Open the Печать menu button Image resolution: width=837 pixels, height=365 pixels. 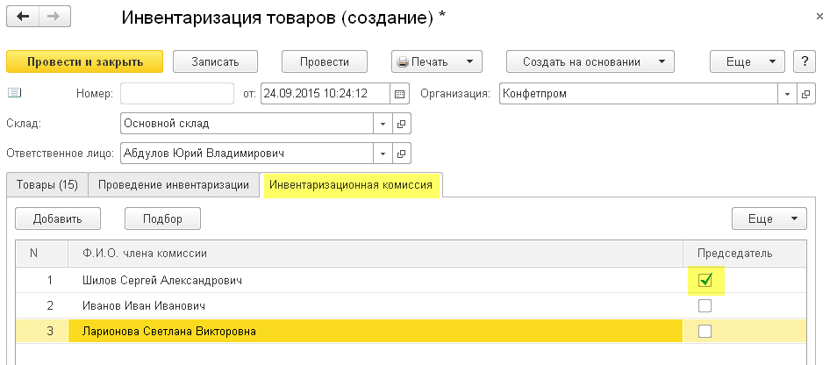coord(436,61)
